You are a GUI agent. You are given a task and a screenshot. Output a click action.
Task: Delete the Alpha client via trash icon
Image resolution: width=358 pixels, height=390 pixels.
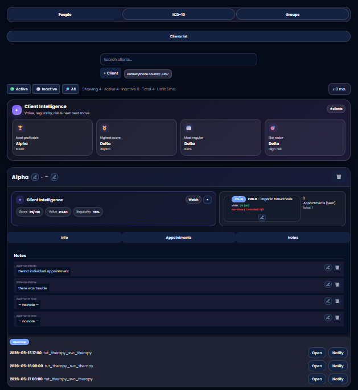(339, 177)
